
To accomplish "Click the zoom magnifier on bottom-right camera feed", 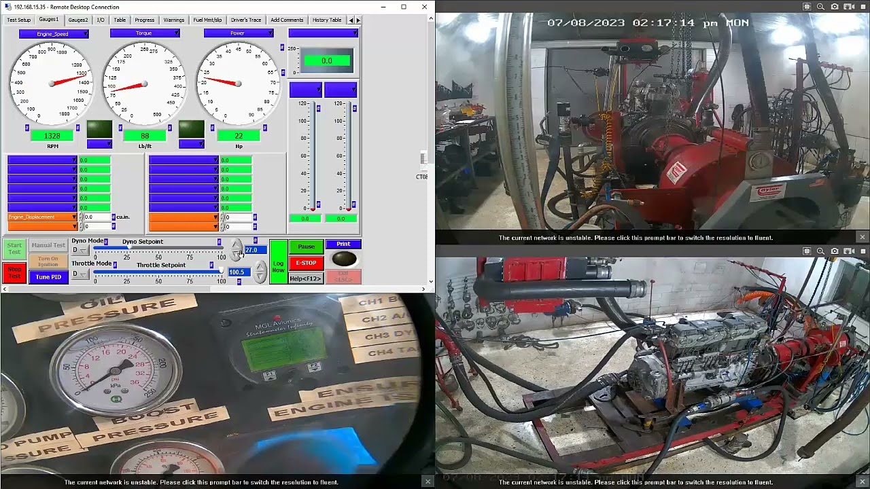I will 821,251.
